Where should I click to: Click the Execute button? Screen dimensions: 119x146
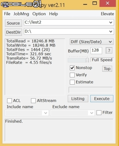click(x=102, y=99)
